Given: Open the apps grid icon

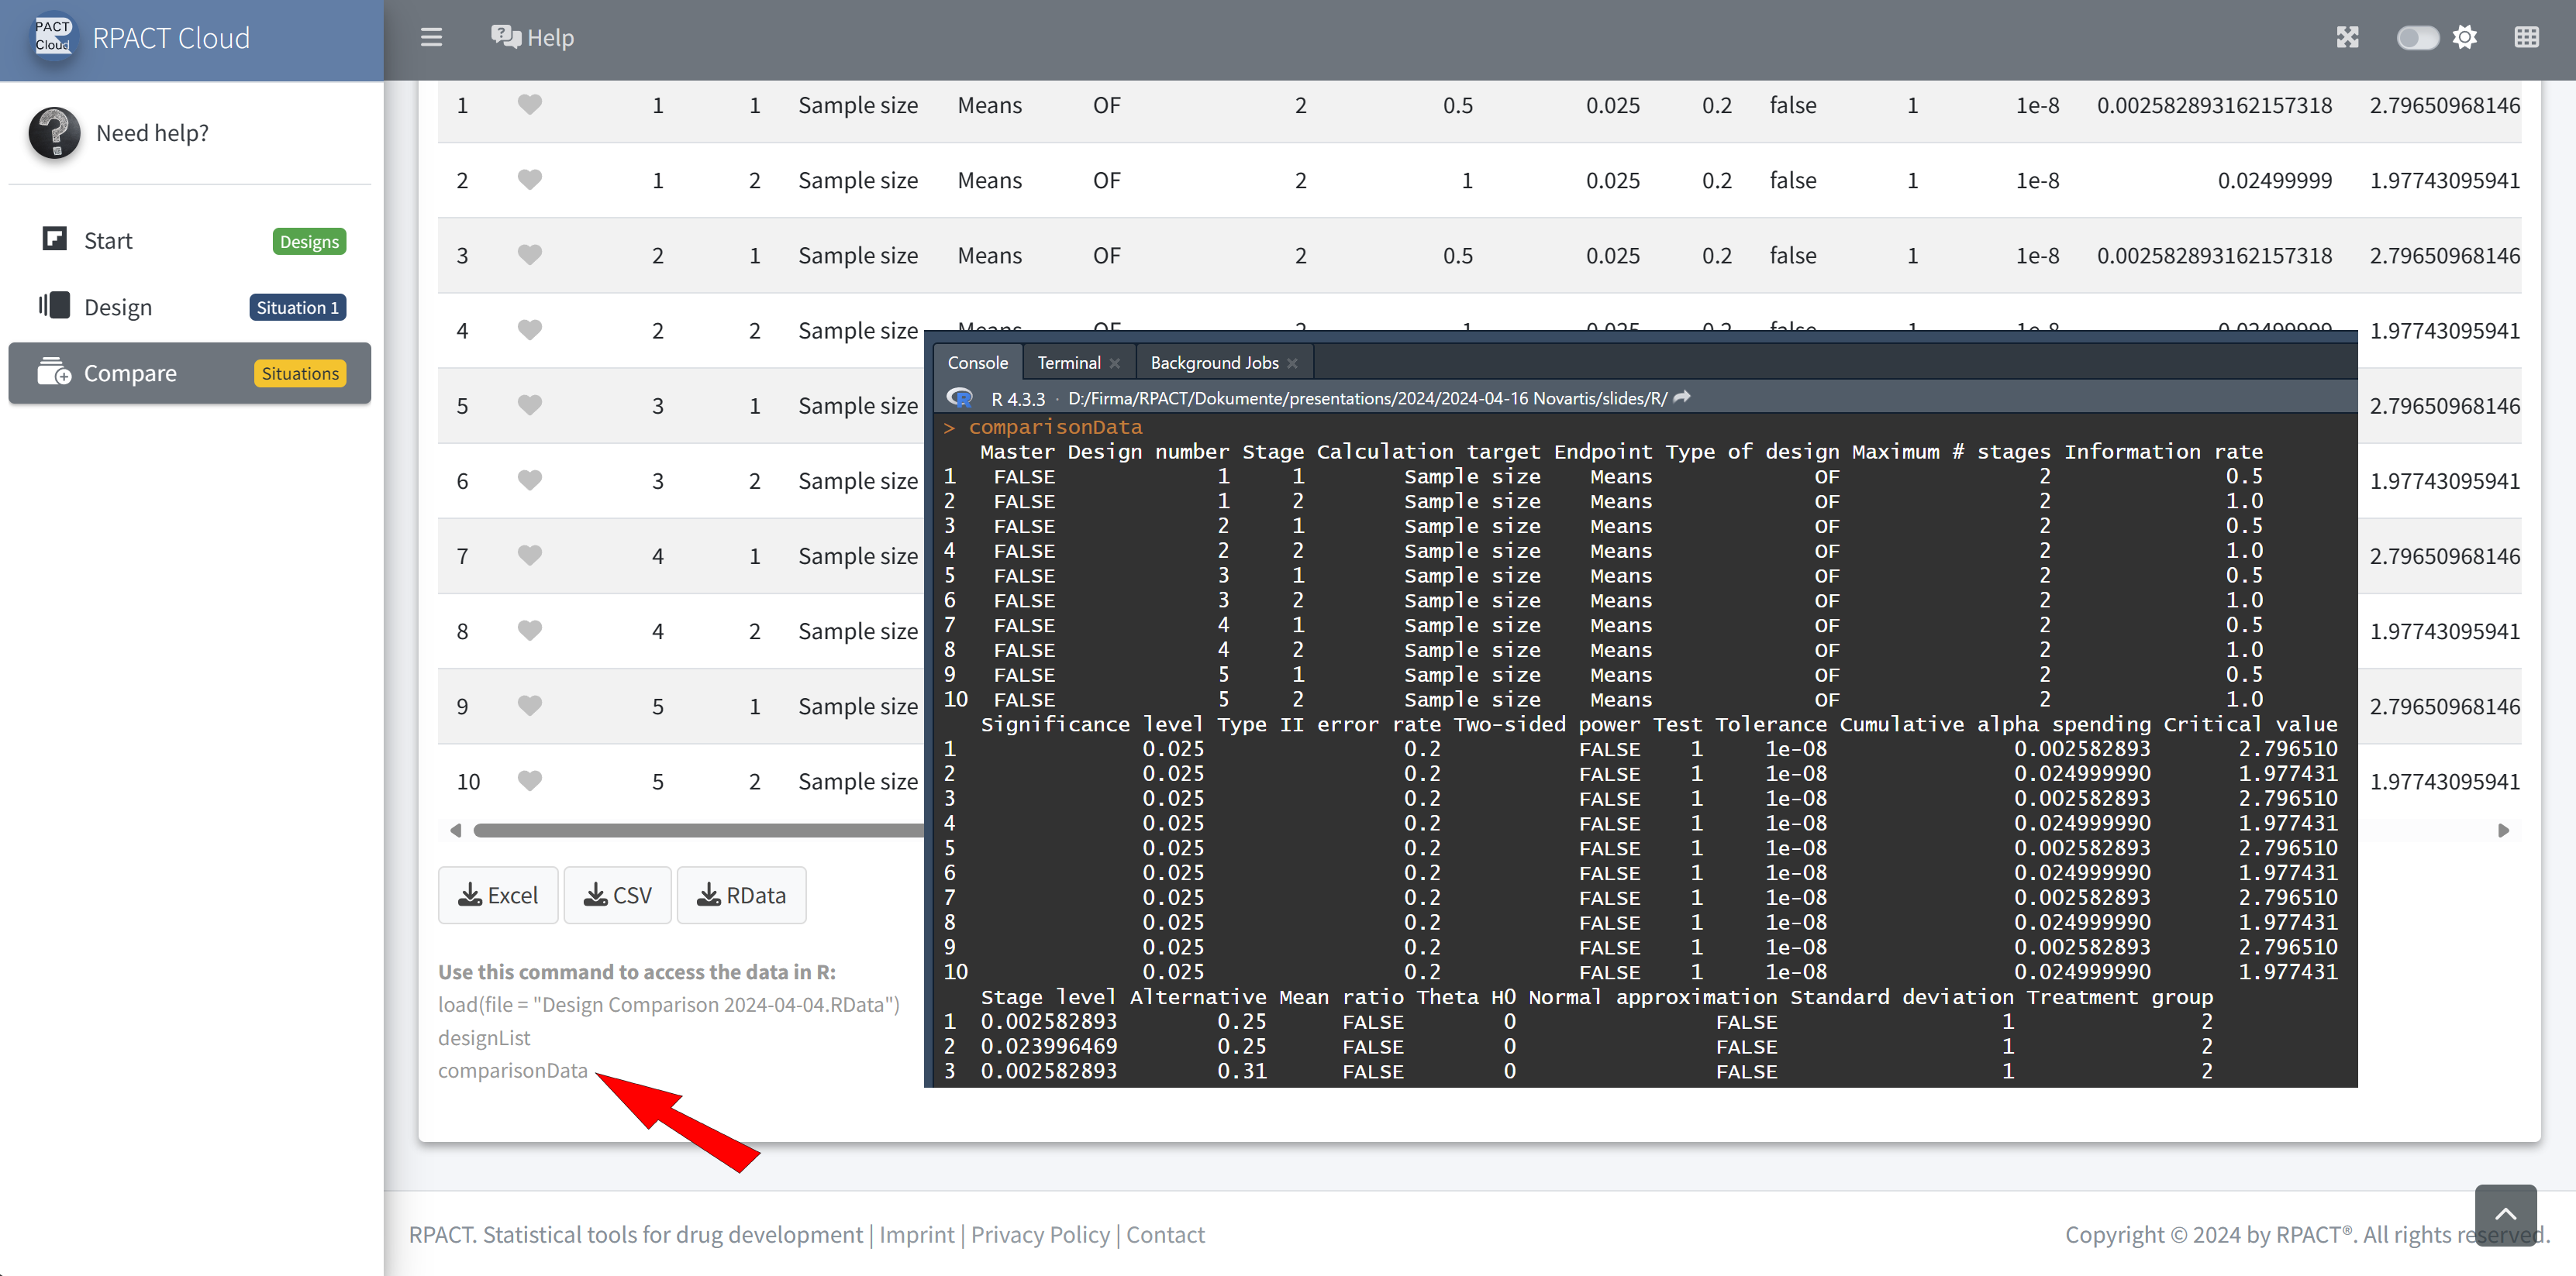Looking at the screenshot, I should point(2526,38).
